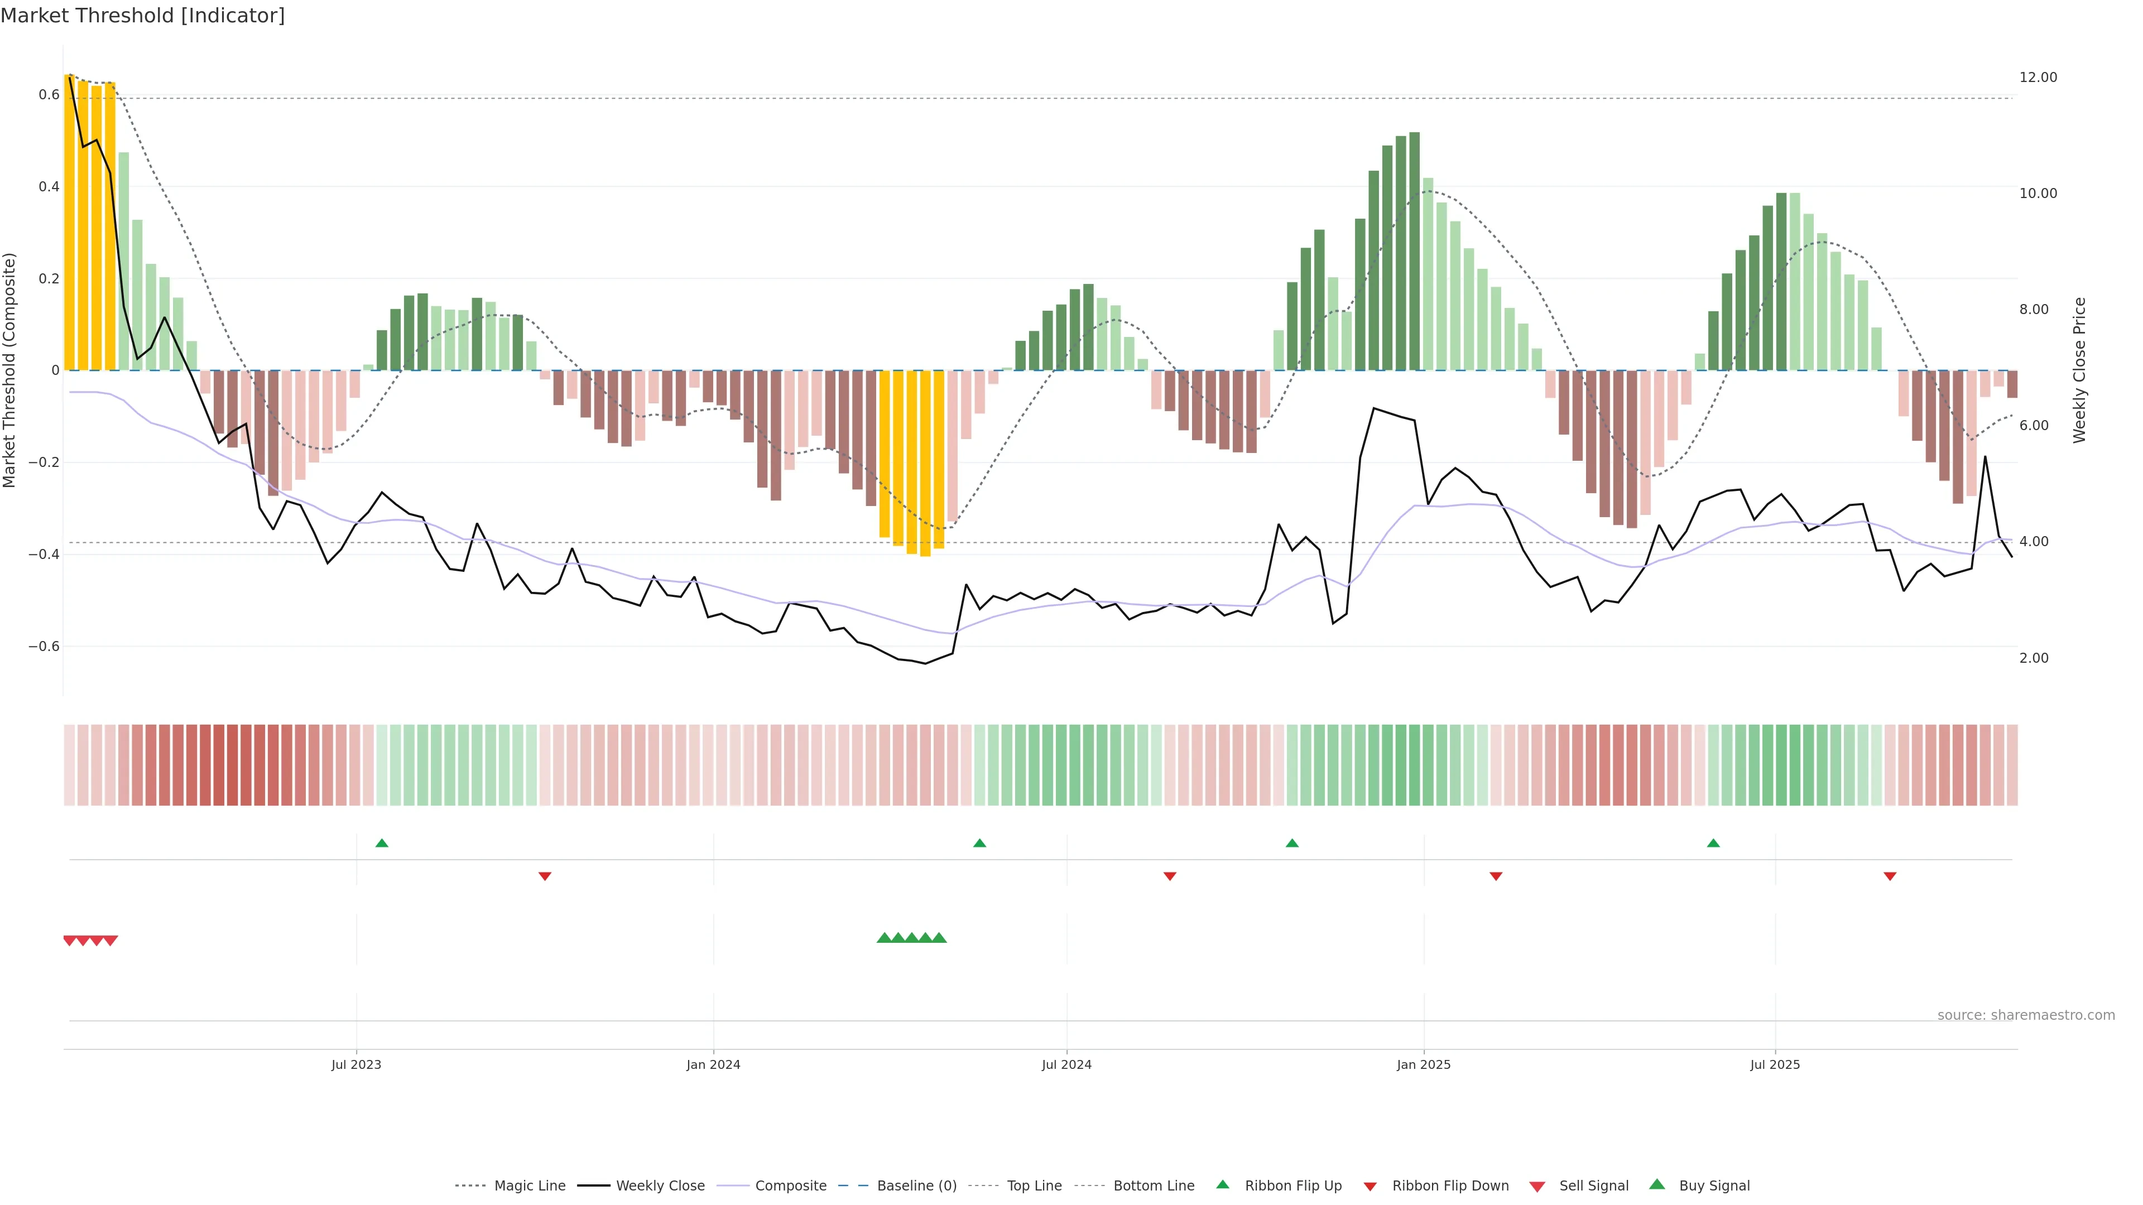Image resolution: width=2143 pixels, height=1205 pixels.
Task: Toggle the Composite legend entry
Action: [790, 1186]
